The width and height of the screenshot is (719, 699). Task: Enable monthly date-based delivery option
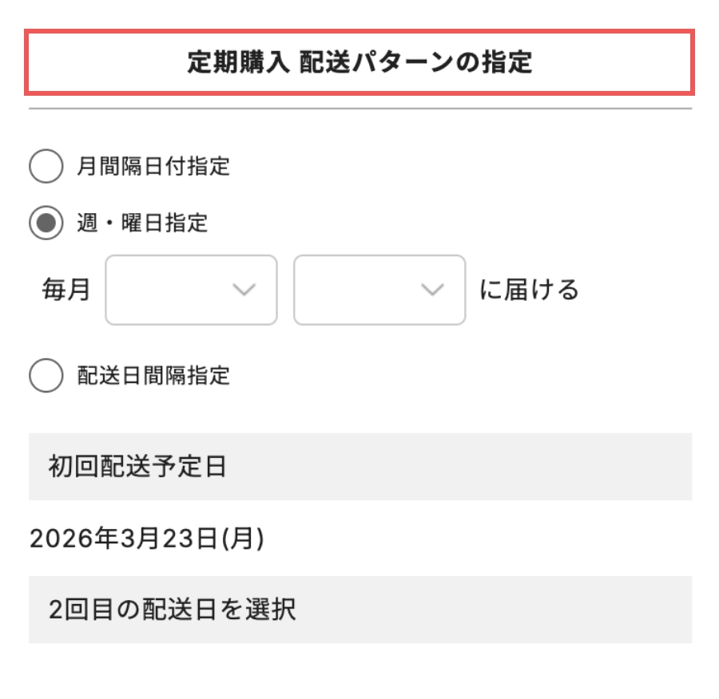click(46, 164)
